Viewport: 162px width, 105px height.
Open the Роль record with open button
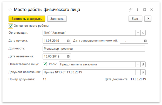143,64
